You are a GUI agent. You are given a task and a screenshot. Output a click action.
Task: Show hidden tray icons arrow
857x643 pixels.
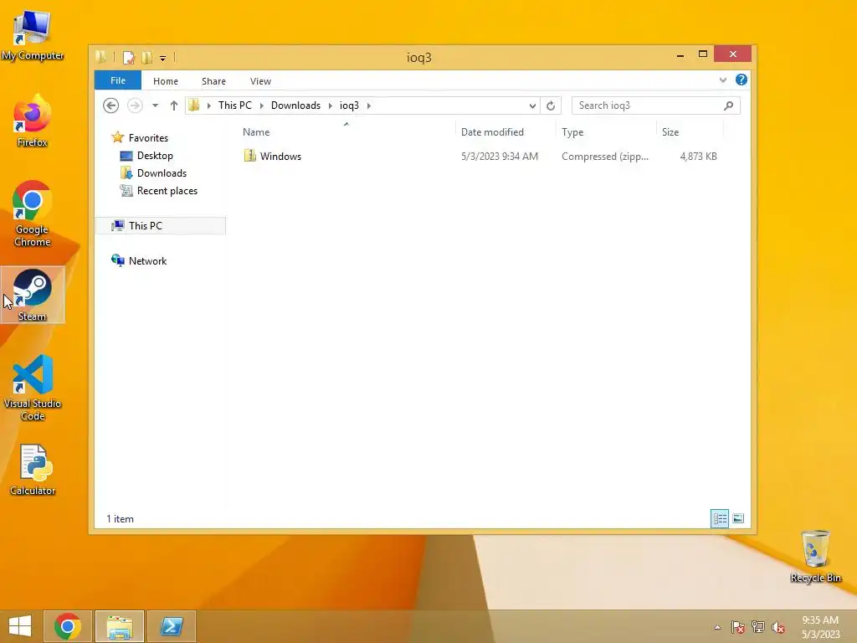pos(717,627)
